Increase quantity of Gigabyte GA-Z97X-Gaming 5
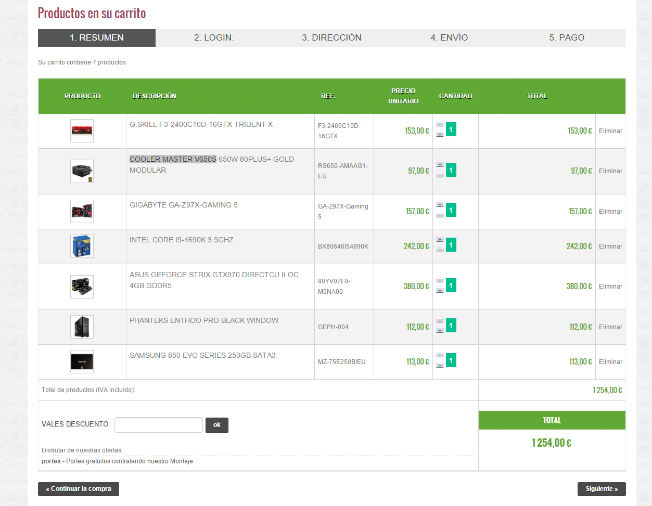652x506 pixels. click(x=440, y=205)
